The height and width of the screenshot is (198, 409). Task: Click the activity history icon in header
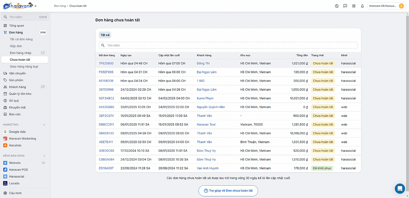(x=336, y=6)
